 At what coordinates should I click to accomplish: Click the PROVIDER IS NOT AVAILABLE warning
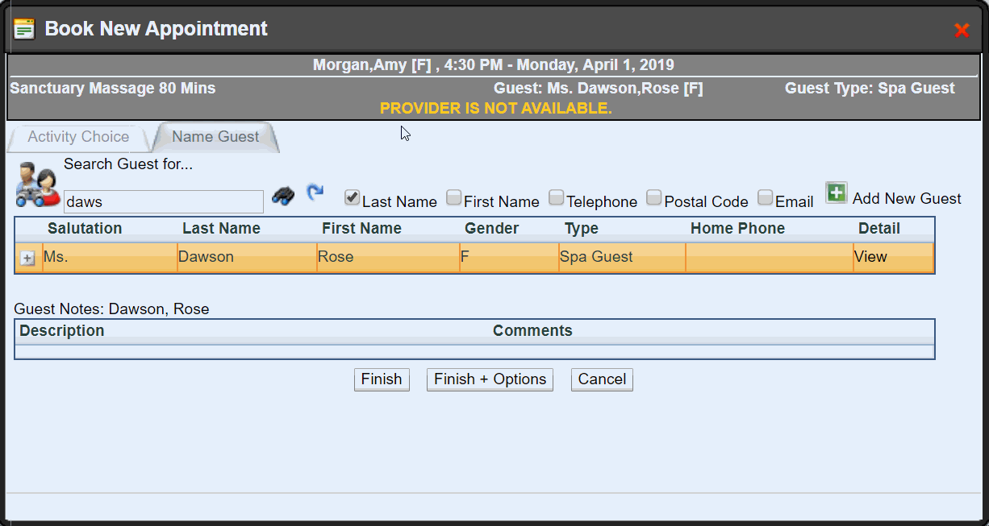pyautogui.click(x=496, y=108)
